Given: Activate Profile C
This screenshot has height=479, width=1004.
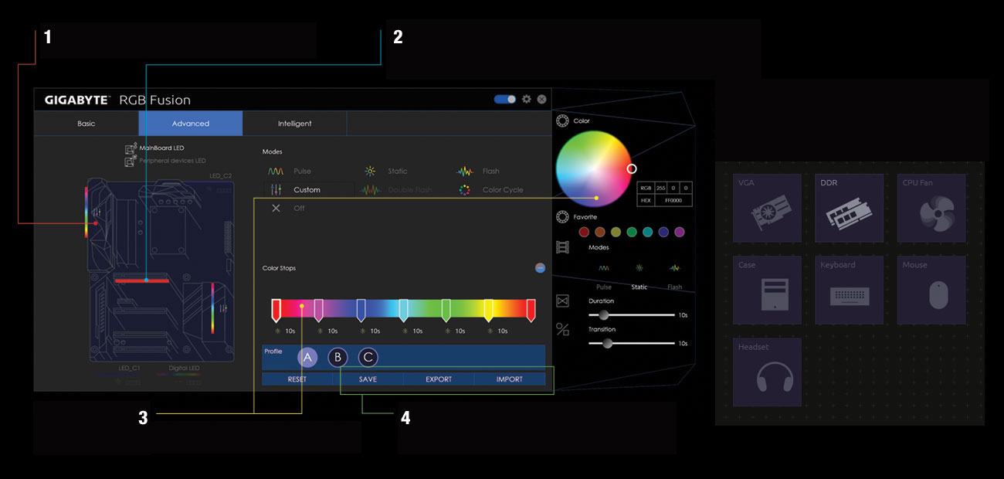Looking at the screenshot, I should [368, 357].
